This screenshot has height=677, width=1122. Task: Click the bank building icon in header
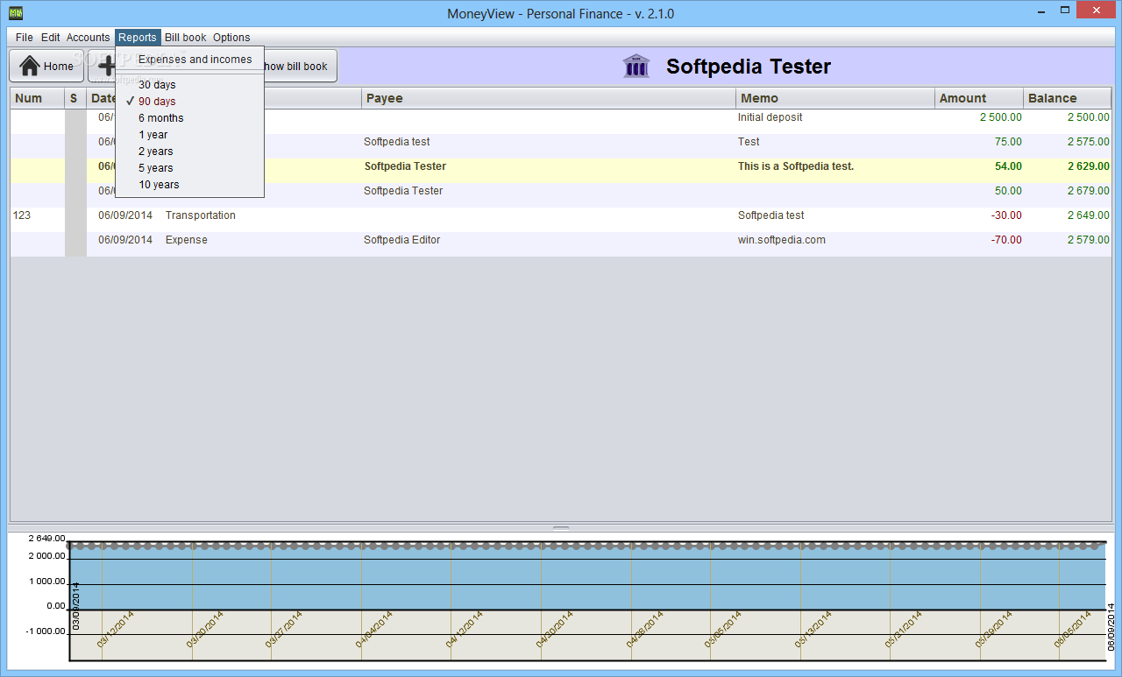coord(636,67)
